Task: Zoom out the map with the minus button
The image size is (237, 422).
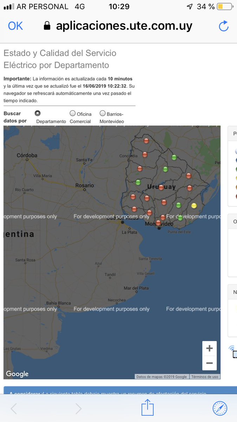Action: 210,363
